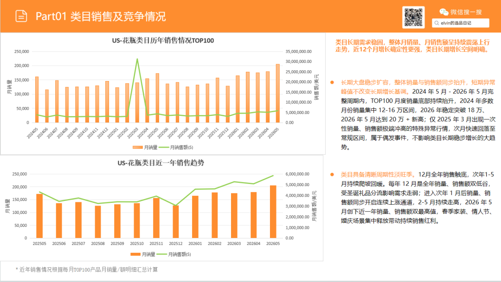Click the 250,000 axis value in top chart
Screen dimensions: 501x282
click(22, 51)
